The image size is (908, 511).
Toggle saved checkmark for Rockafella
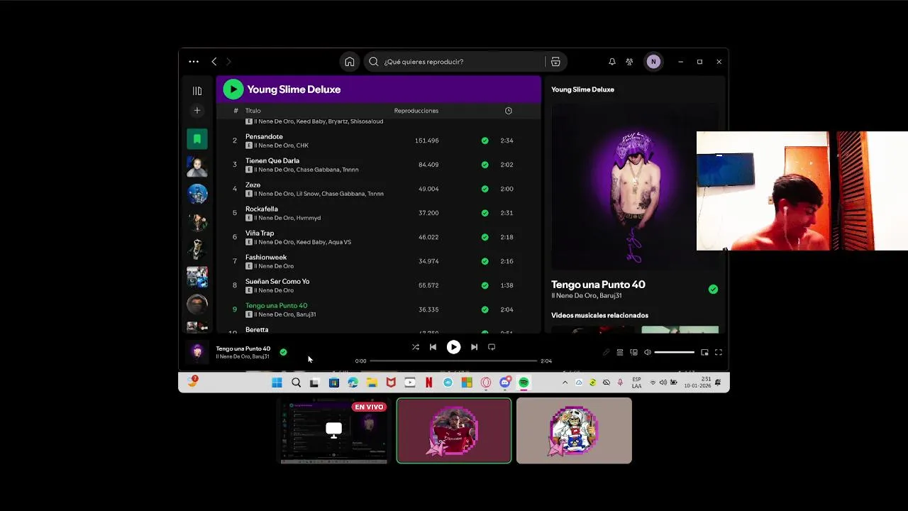pos(485,213)
